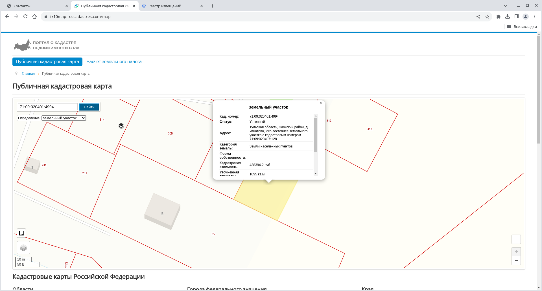The image size is (542, 291).
Task: Zoom out on the cadastral map
Action: 516,260
